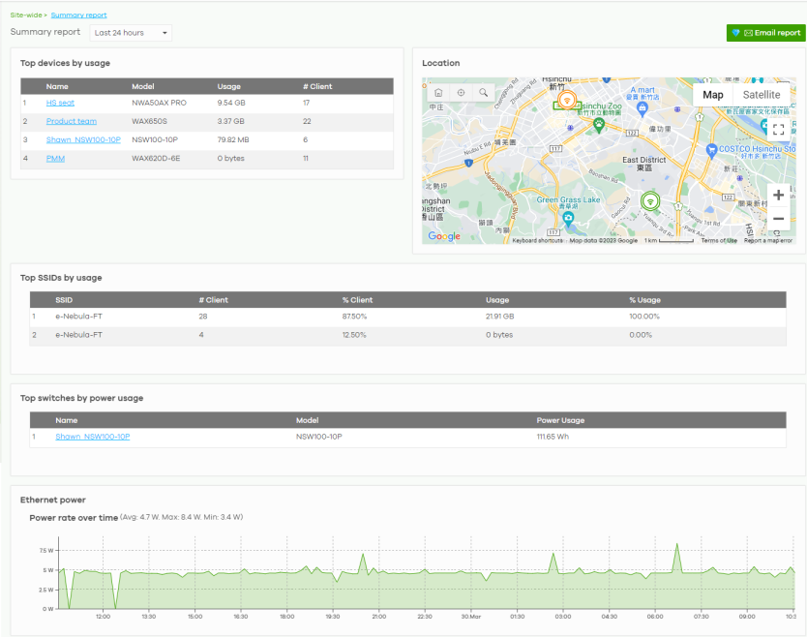Open the HS seat device link
The width and height of the screenshot is (807, 637).
coord(60,103)
